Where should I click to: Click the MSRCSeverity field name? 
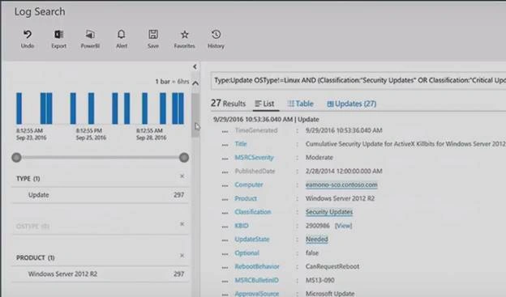click(x=255, y=158)
